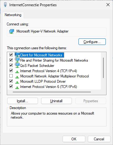Uncheck Client for Microsoft Networks
The image size is (113, 145).
tap(11, 55)
